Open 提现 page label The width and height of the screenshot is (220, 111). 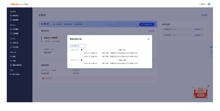(x=14, y=56)
